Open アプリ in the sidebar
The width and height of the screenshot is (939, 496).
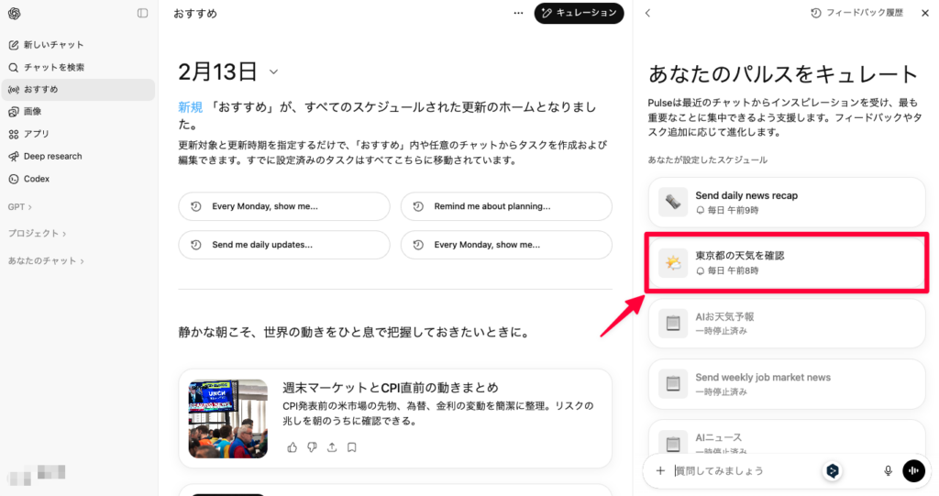coord(78,134)
